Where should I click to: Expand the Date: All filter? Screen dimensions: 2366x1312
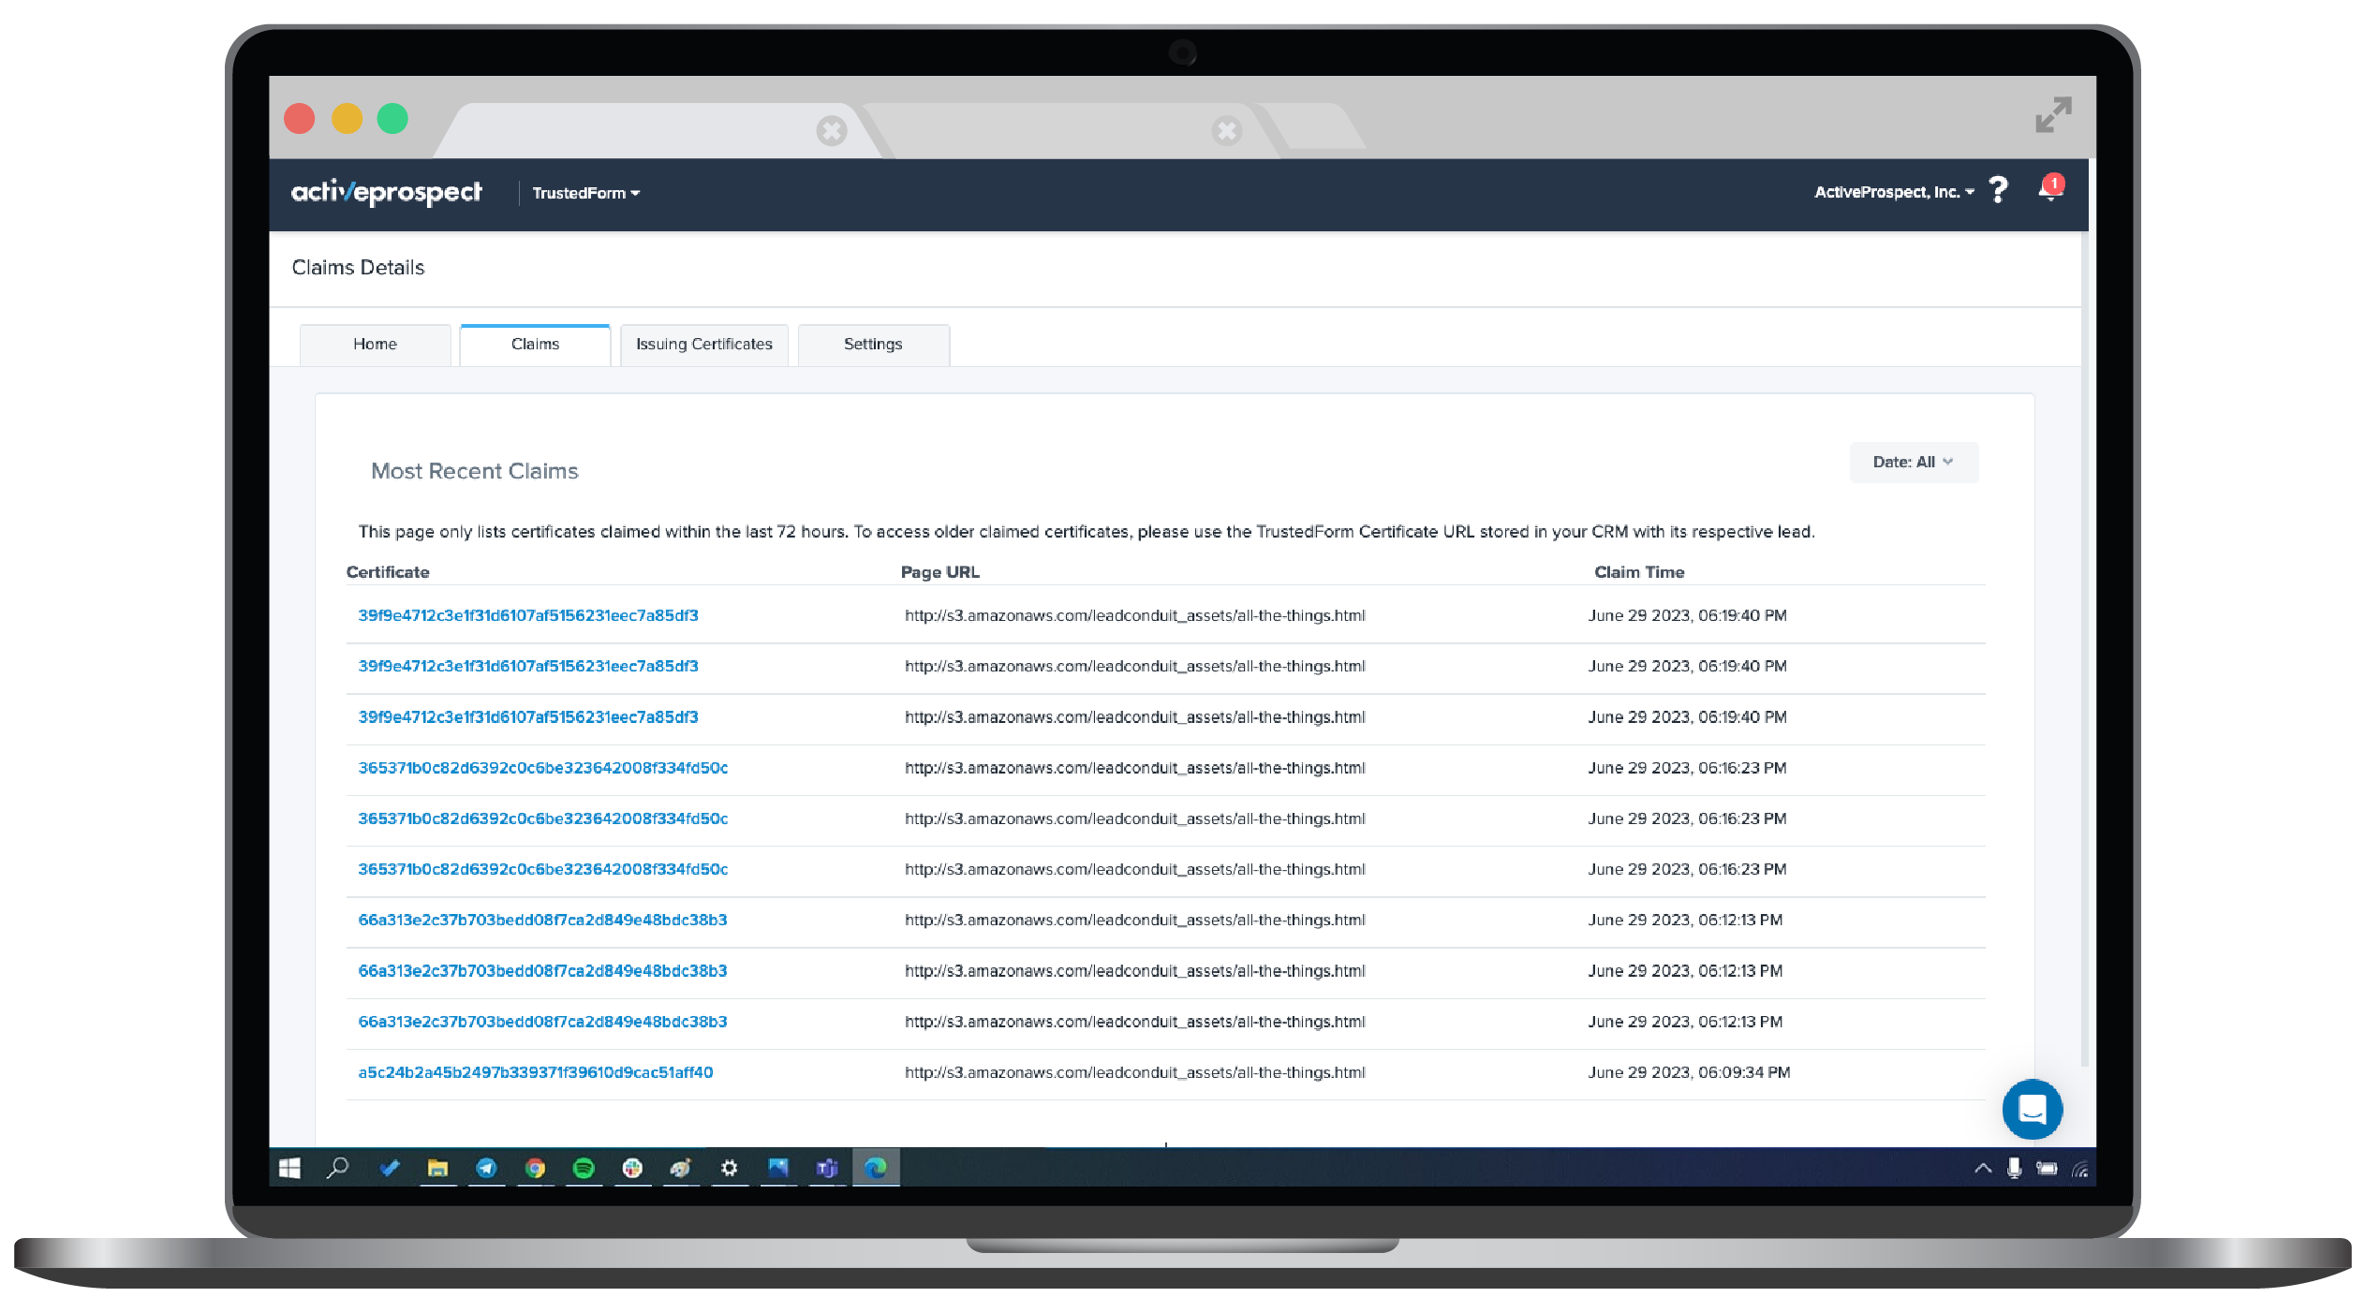click(x=1913, y=462)
